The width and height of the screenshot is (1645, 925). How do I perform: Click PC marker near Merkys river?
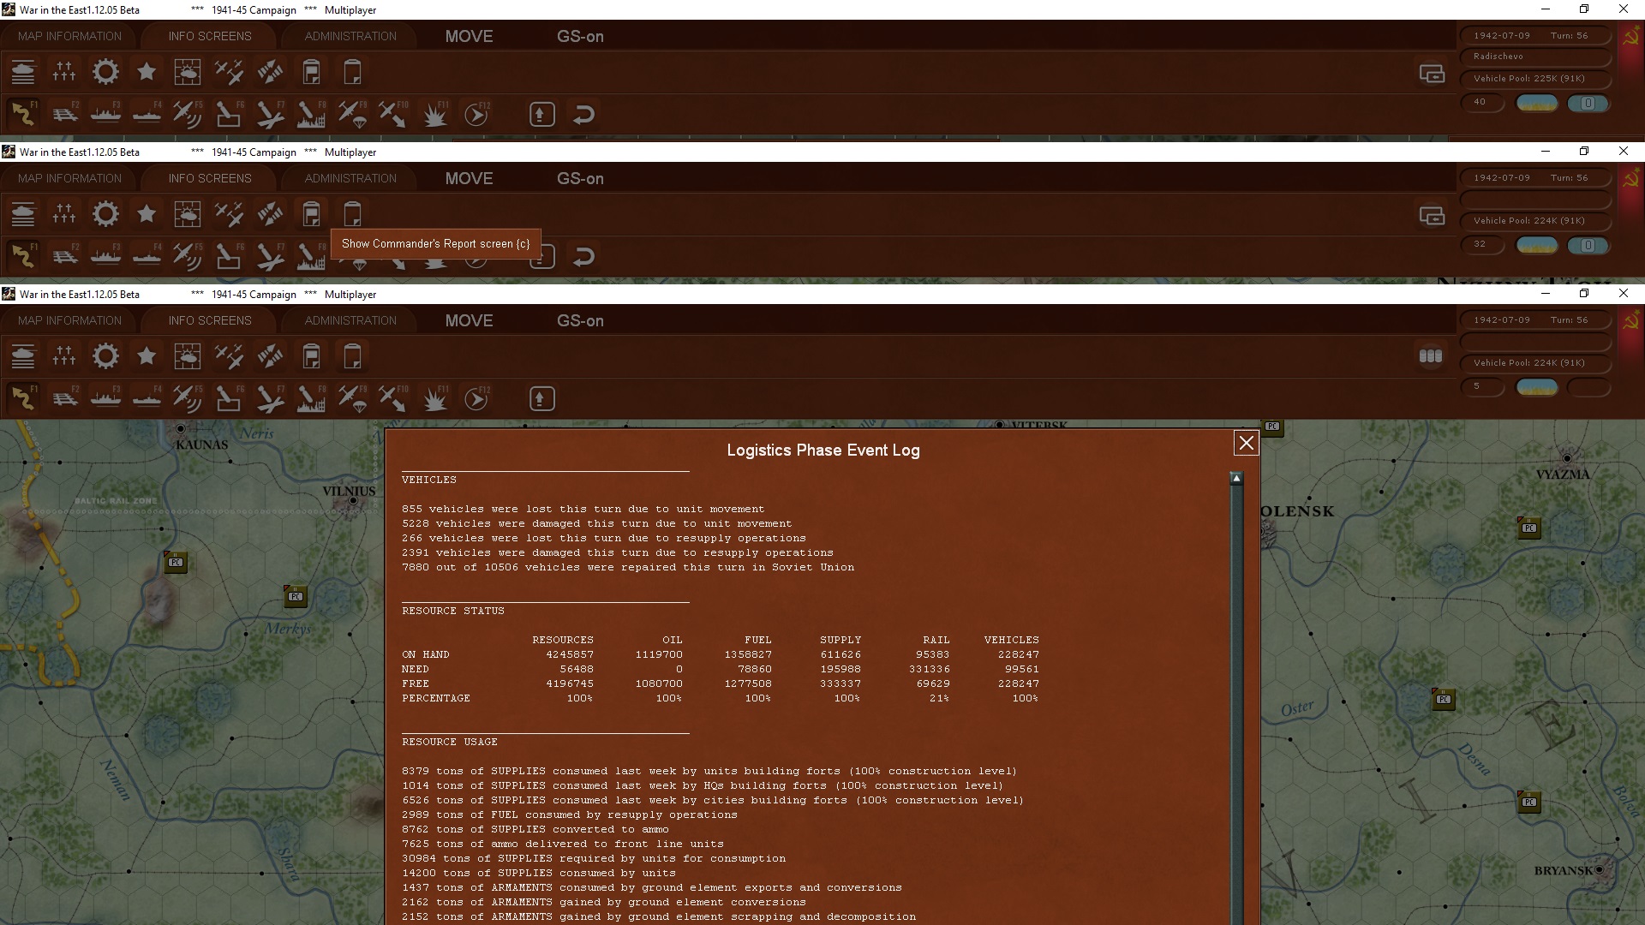[x=295, y=596]
